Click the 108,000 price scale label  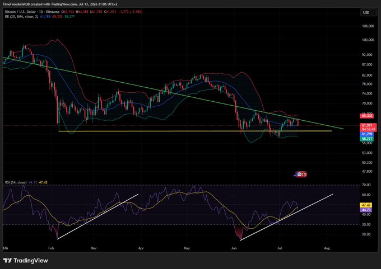click(368, 26)
